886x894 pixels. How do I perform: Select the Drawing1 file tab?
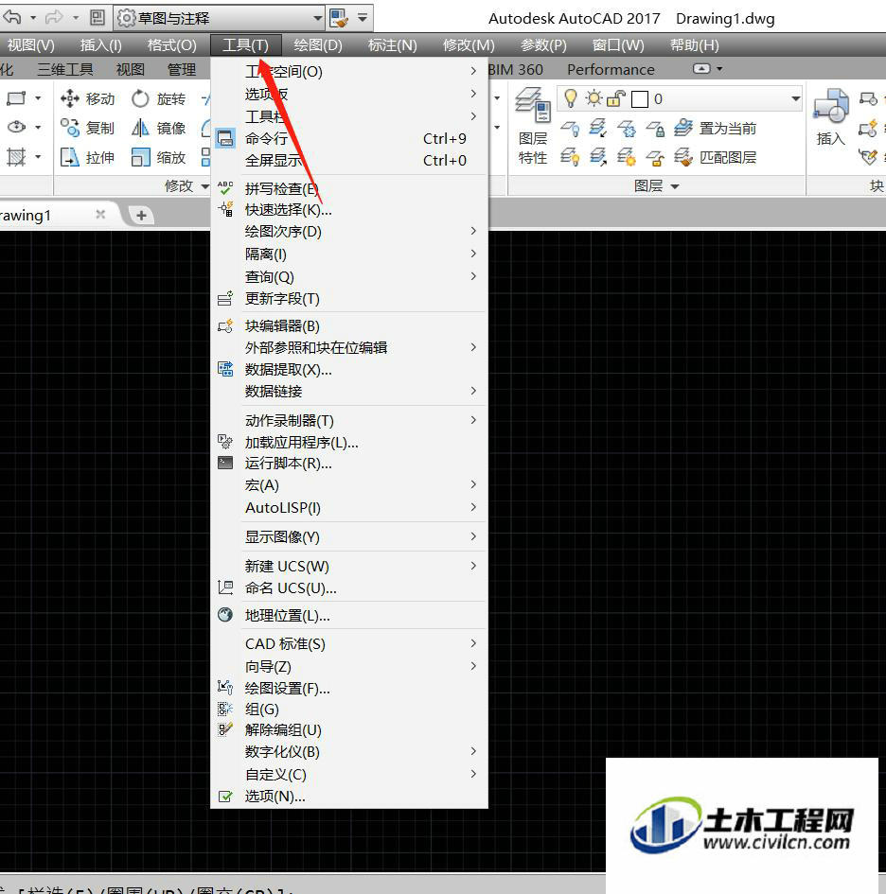click(x=57, y=215)
